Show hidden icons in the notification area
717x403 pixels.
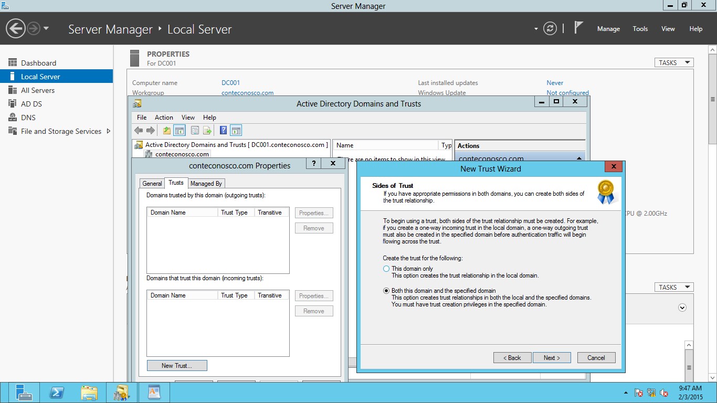tap(626, 393)
